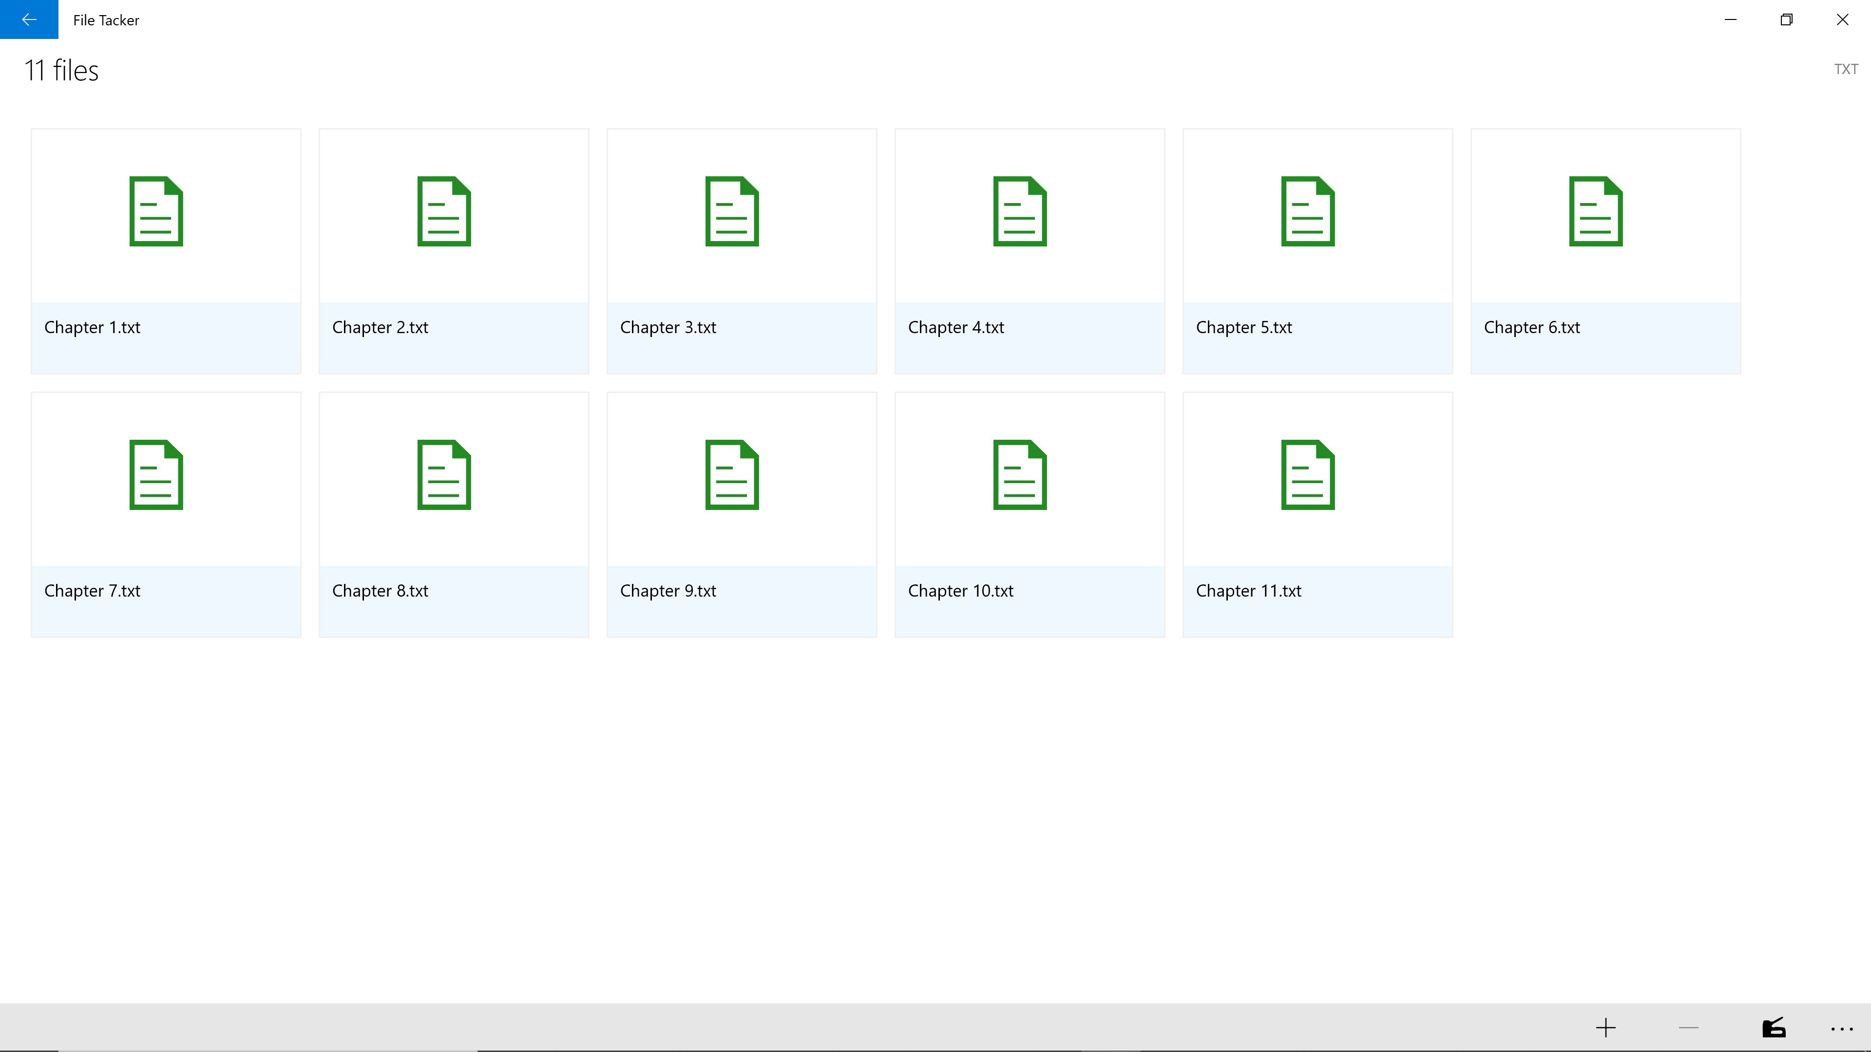Click the Chapter 5.txt document icon
The width and height of the screenshot is (1871, 1052).
(1308, 211)
